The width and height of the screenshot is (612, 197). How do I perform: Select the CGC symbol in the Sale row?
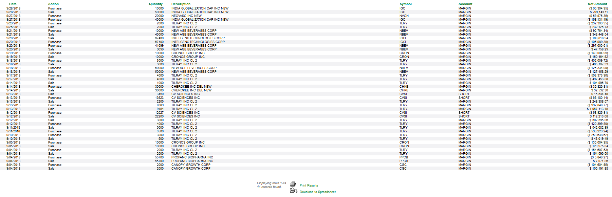coord(403,169)
